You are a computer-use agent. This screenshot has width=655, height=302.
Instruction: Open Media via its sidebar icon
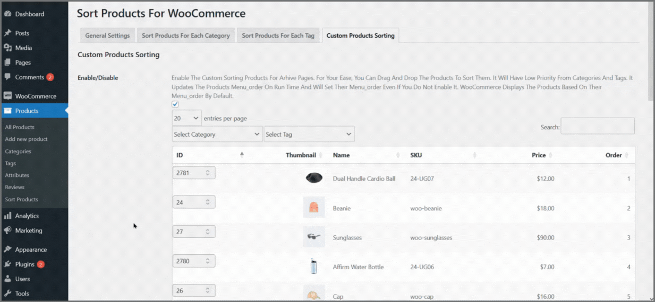coord(8,48)
